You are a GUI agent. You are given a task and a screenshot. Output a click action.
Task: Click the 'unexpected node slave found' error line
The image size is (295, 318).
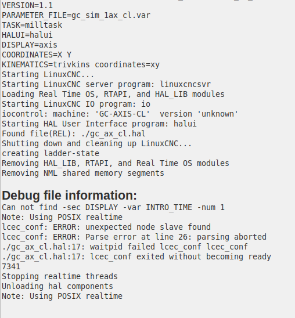pos(106,227)
